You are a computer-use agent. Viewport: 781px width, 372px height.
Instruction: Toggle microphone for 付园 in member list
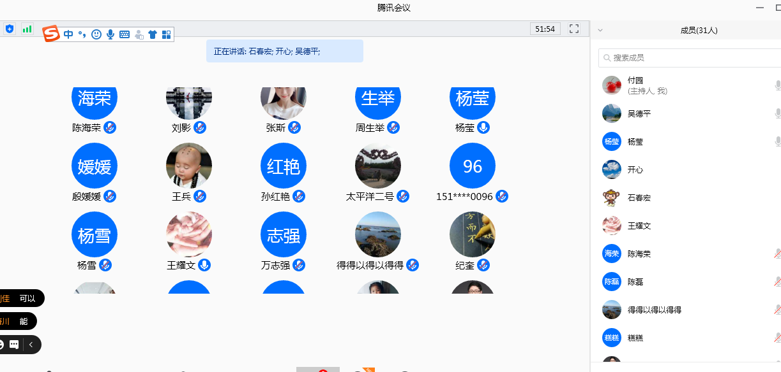tap(777, 85)
